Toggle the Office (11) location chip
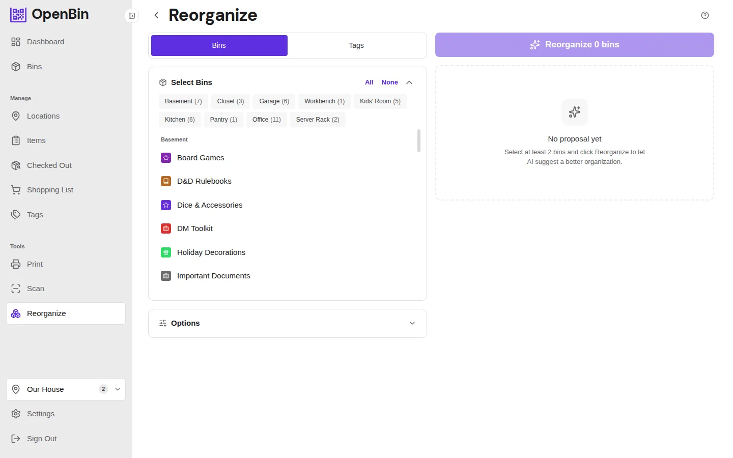Image resolution: width=733 pixels, height=458 pixels. point(267,120)
